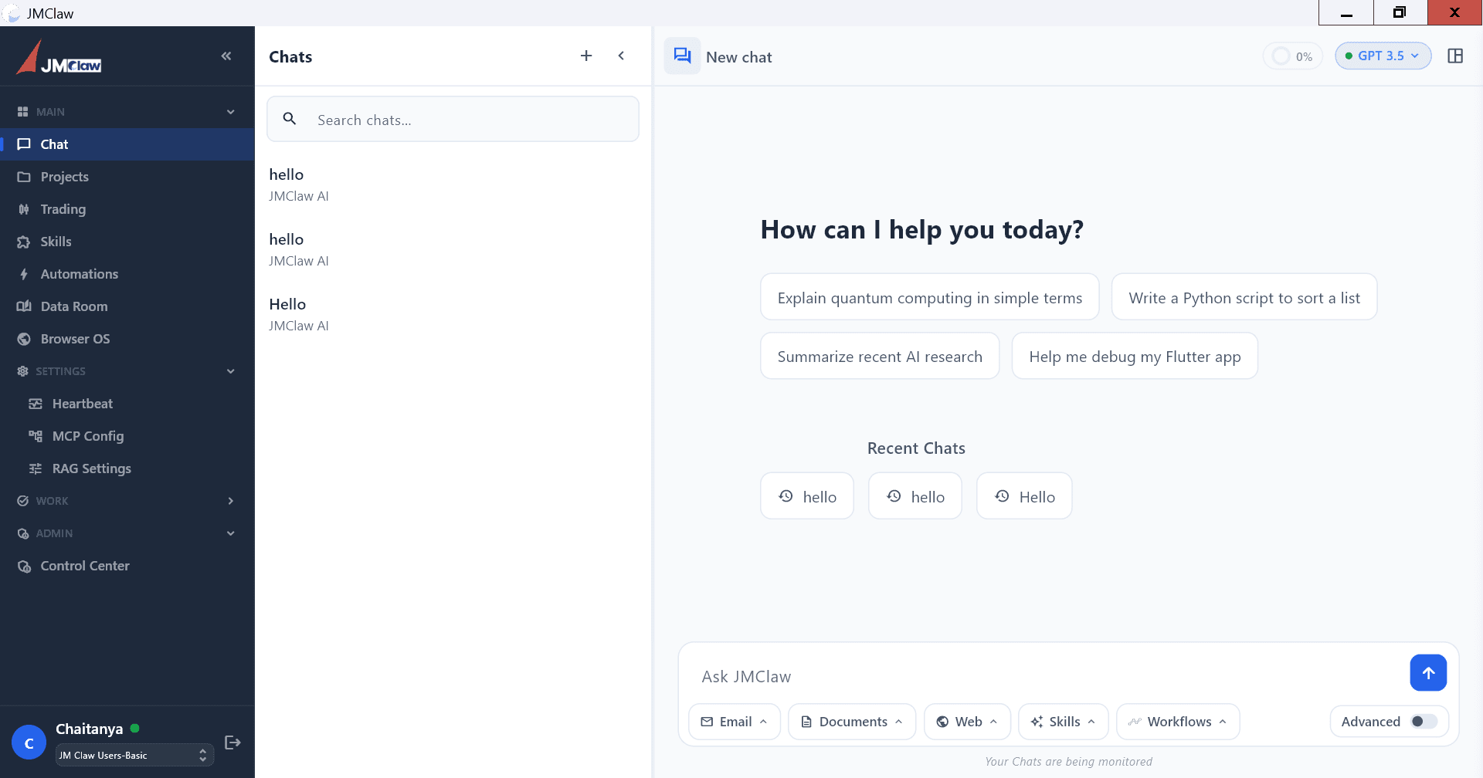The image size is (1483, 778).
Task: Click the Trading candlestick icon
Action: 24,209
